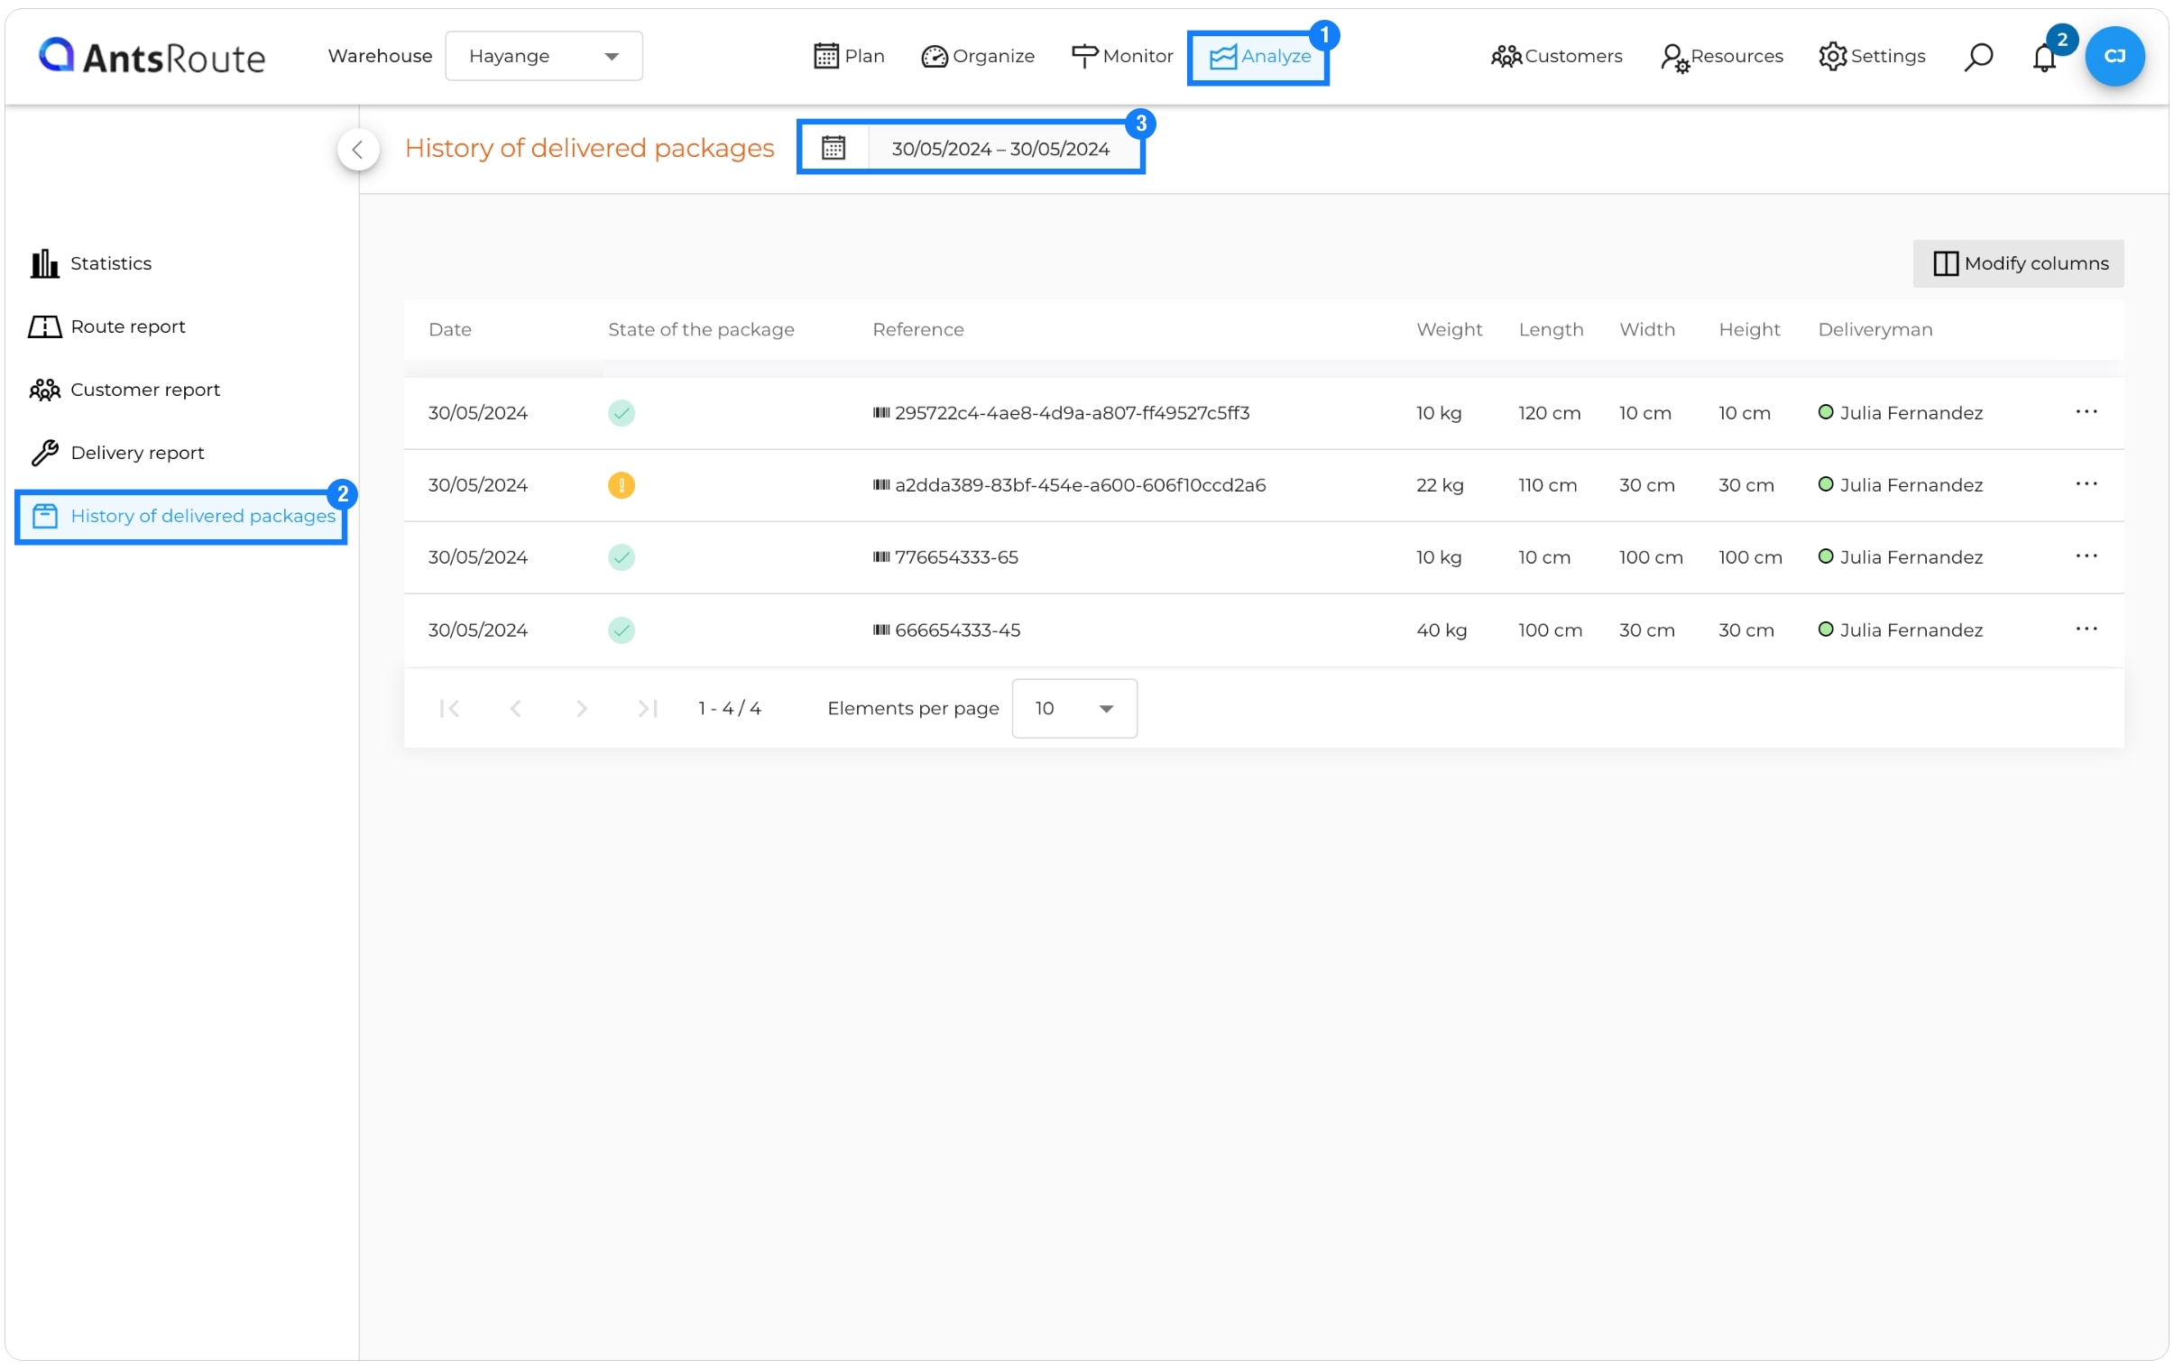Open the Hayange warehouse dropdown
Image resolution: width=2174 pixels, height=1369 pixels.
click(543, 56)
